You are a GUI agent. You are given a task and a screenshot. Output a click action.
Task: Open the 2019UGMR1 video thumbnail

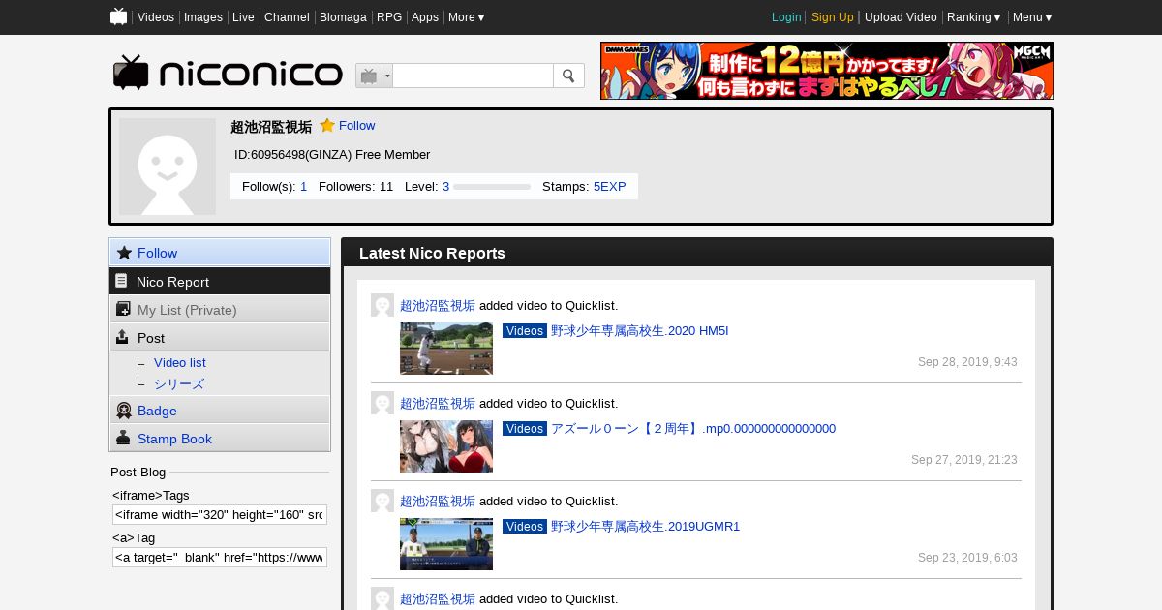(x=446, y=544)
